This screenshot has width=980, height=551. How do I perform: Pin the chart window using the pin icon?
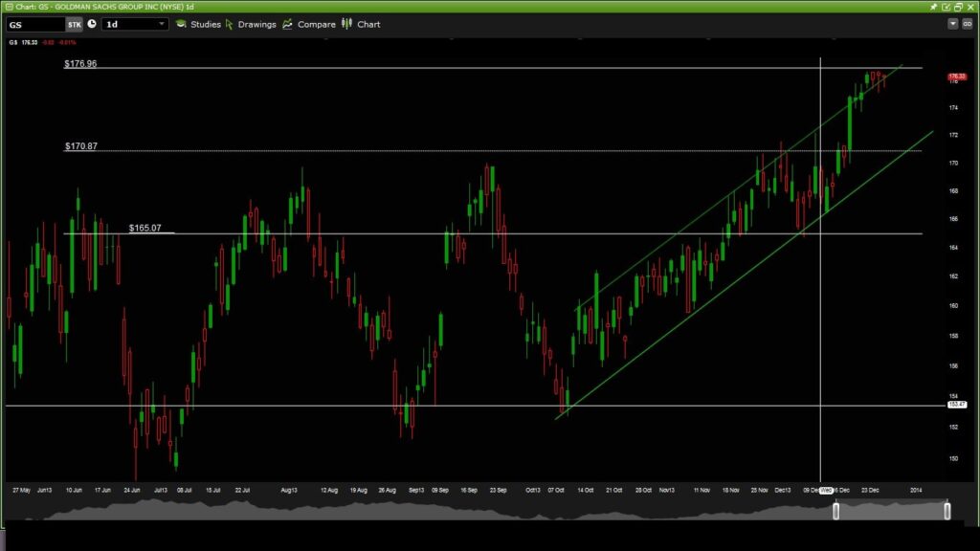click(x=933, y=7)
